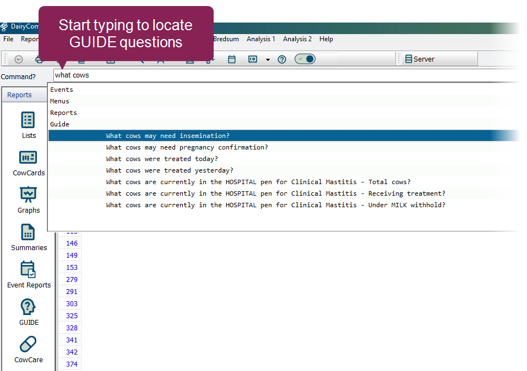
Task: Open the Analysis 1 menu
Action: 260,39
